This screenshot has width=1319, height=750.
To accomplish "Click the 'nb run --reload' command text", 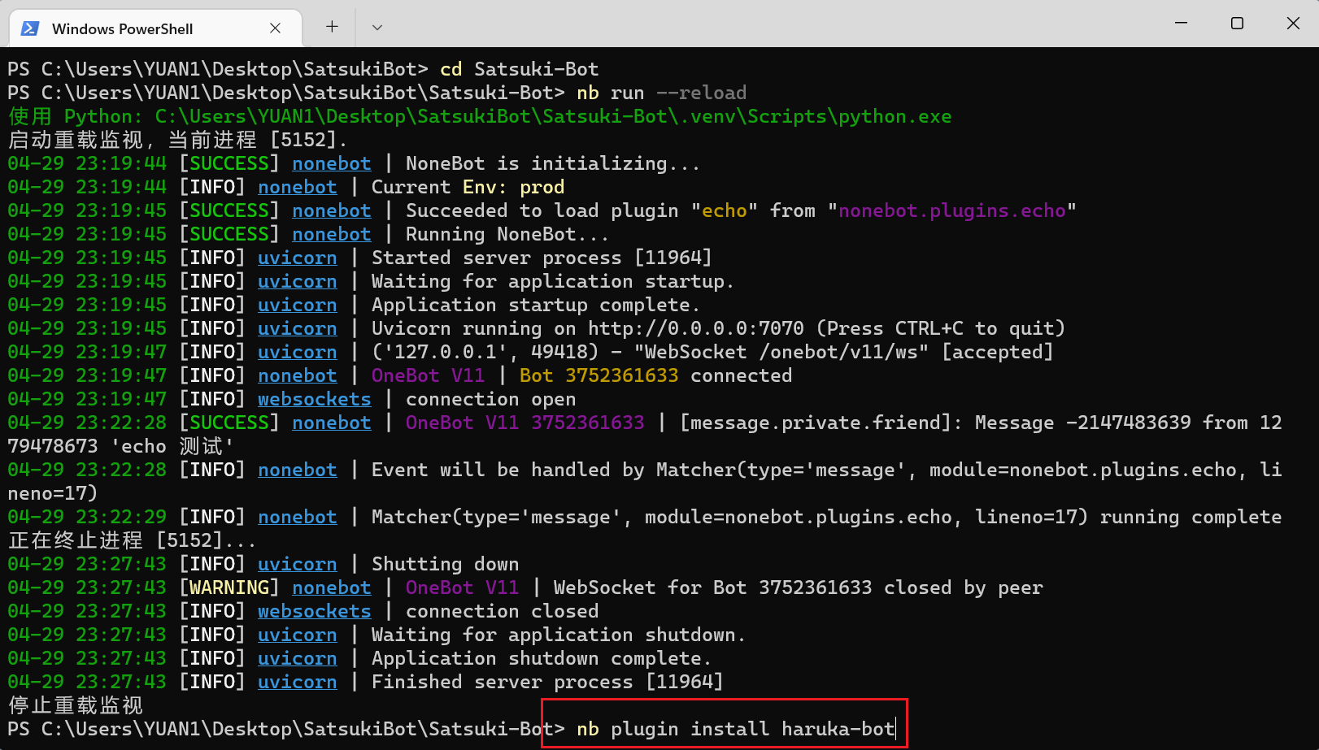I will (662, 93).
